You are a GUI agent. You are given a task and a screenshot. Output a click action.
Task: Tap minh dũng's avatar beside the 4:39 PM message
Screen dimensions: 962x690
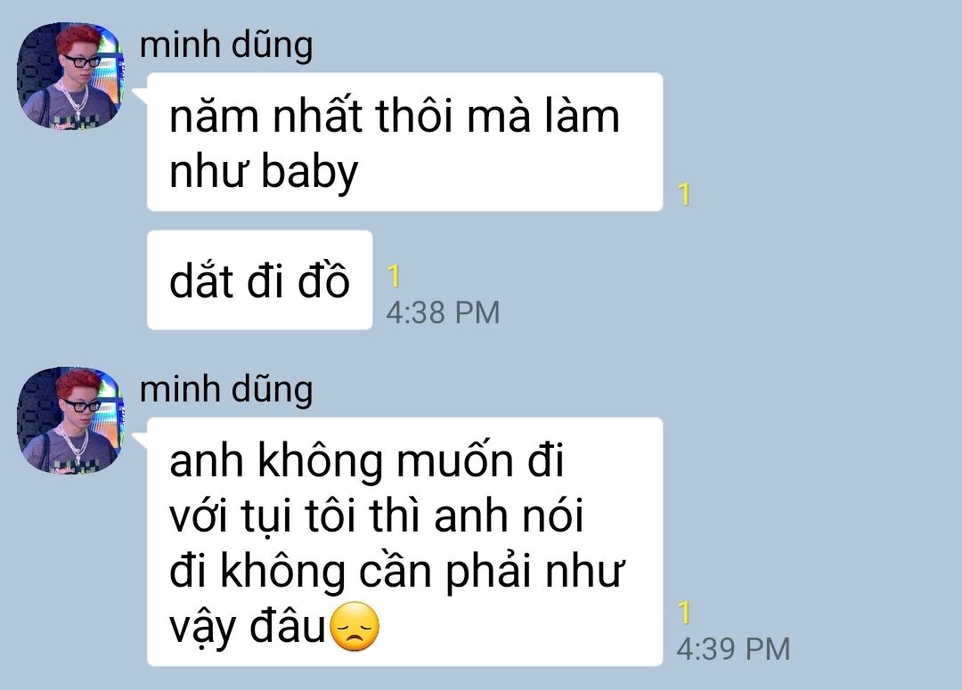(70, 420)
